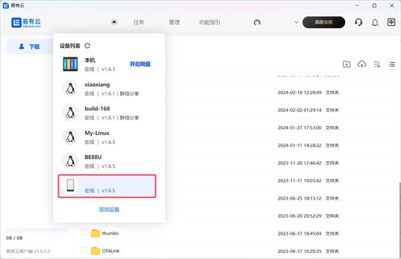Switch language with the 中 icon

click(x=391, y=22)
